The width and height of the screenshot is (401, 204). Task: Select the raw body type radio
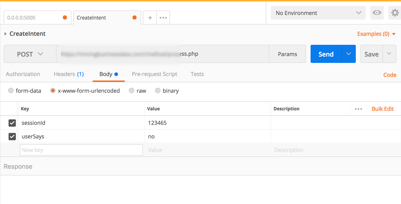click(x=132, y=90)
